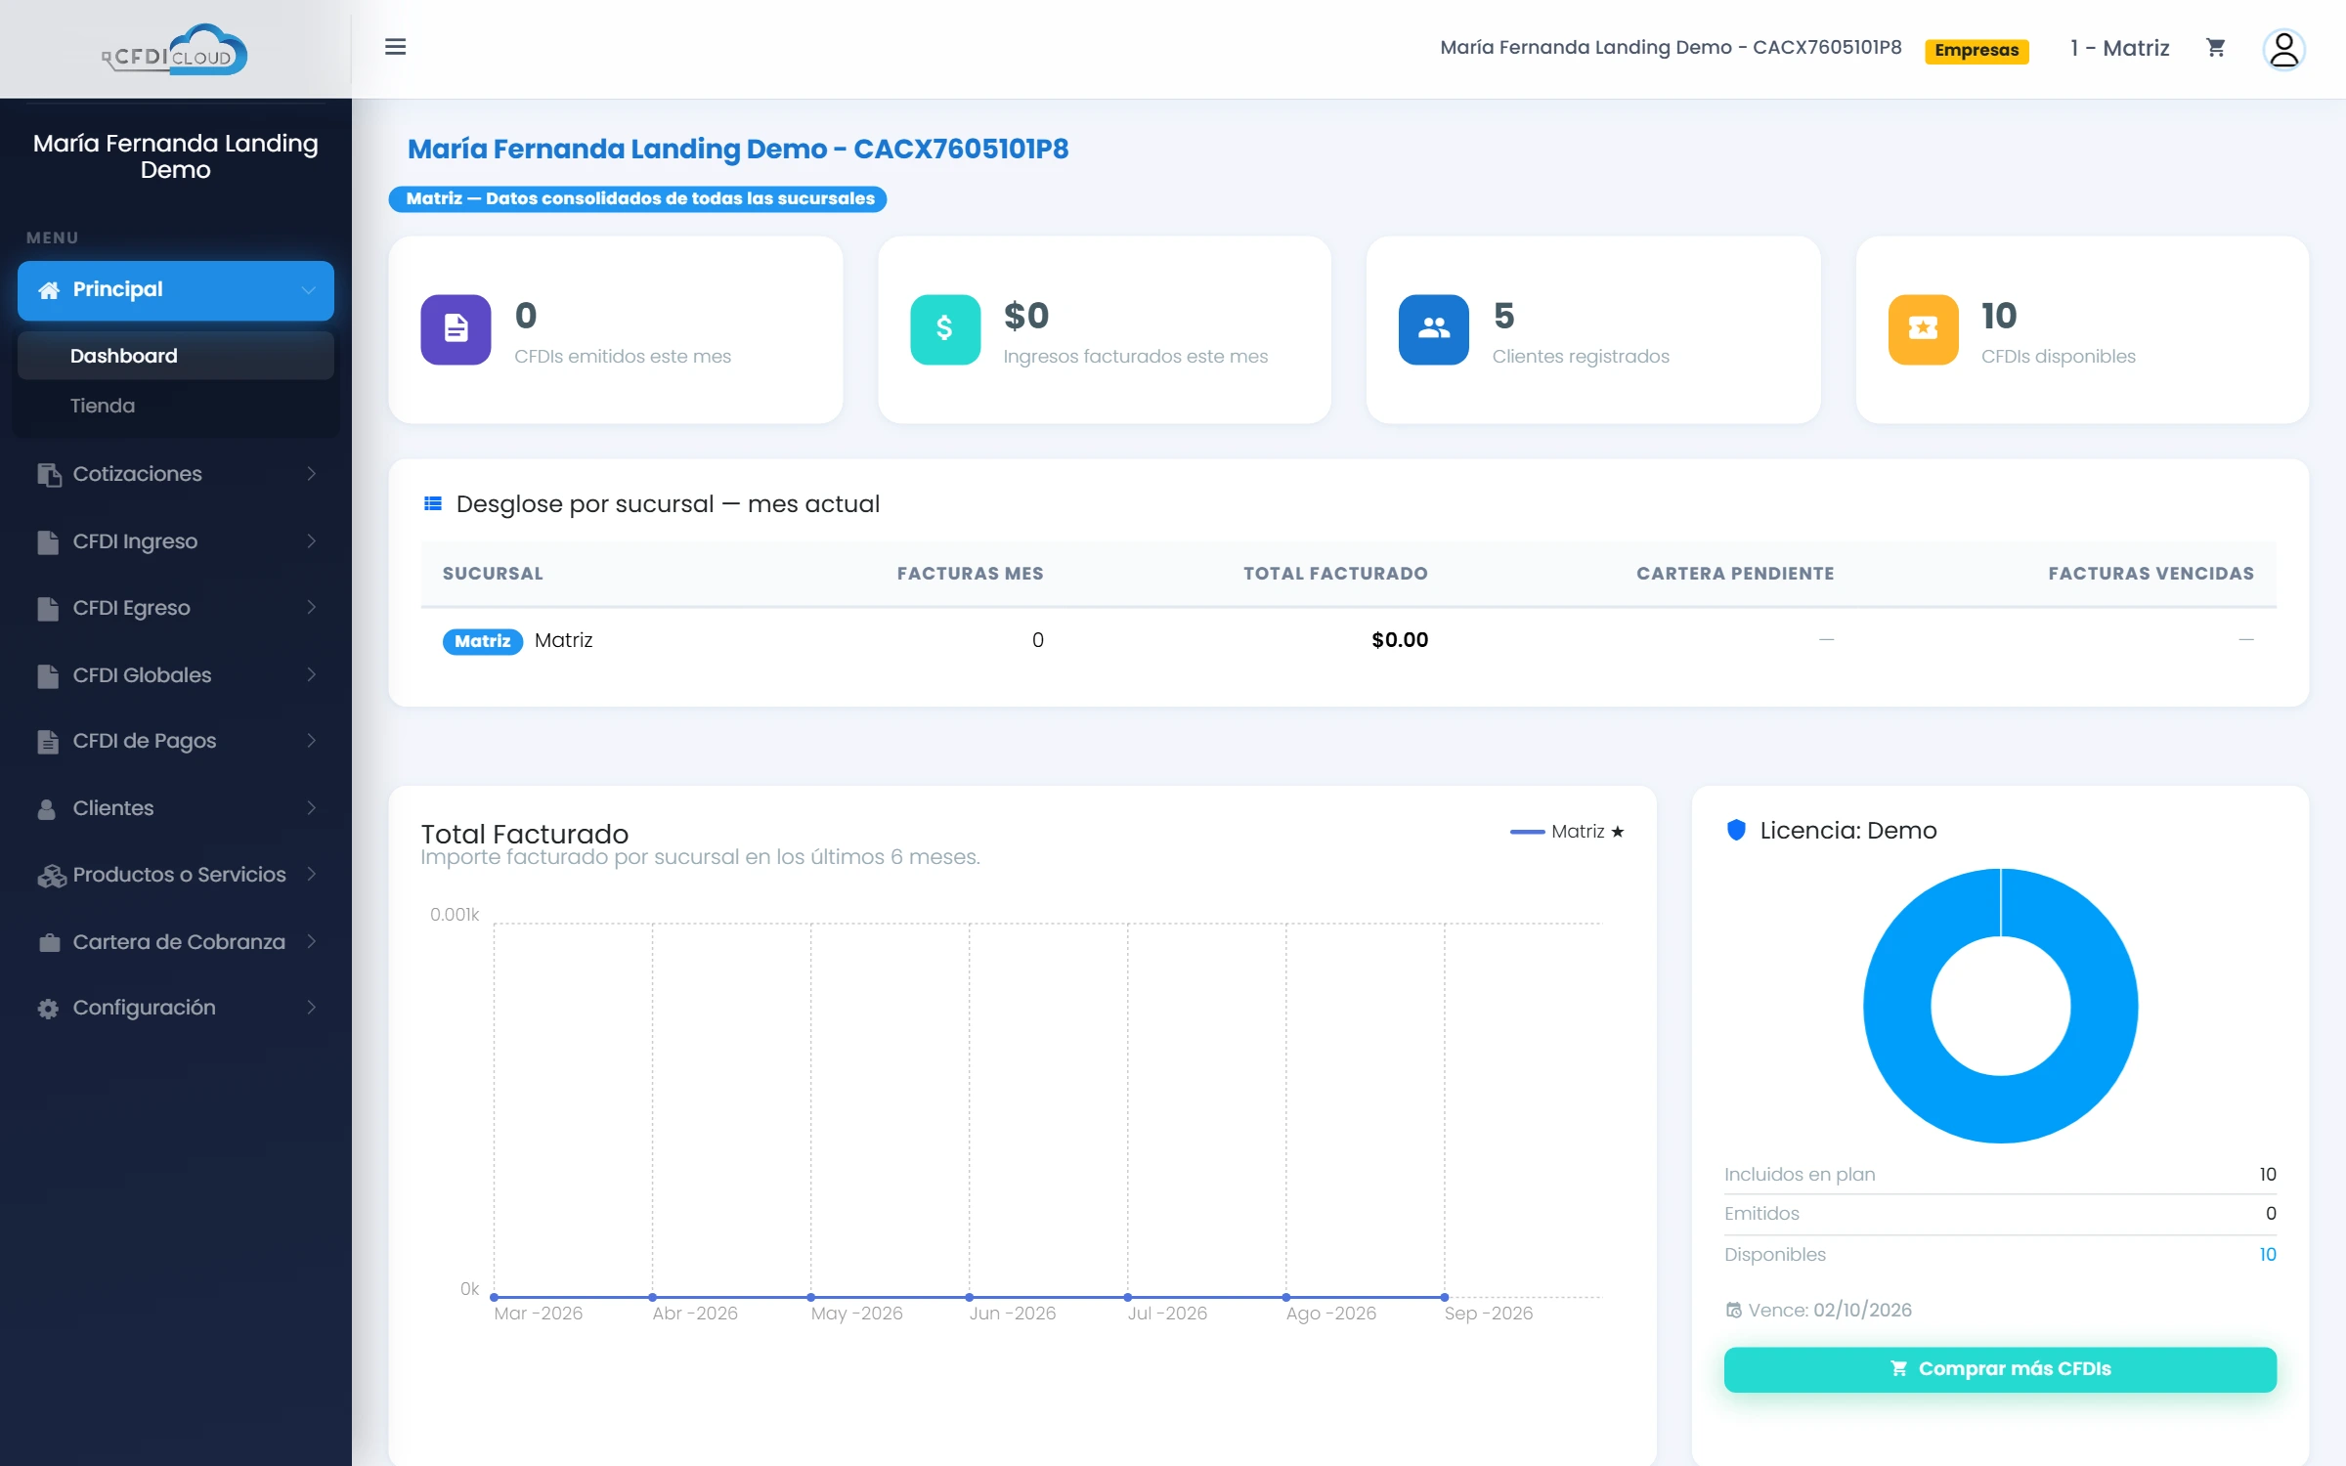Screen dimensions: 2346x1466
Task: Open the user profile avatar
Action: (x=2283, y=49)
